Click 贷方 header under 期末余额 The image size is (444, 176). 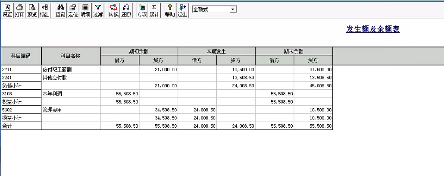click(313, 60)
